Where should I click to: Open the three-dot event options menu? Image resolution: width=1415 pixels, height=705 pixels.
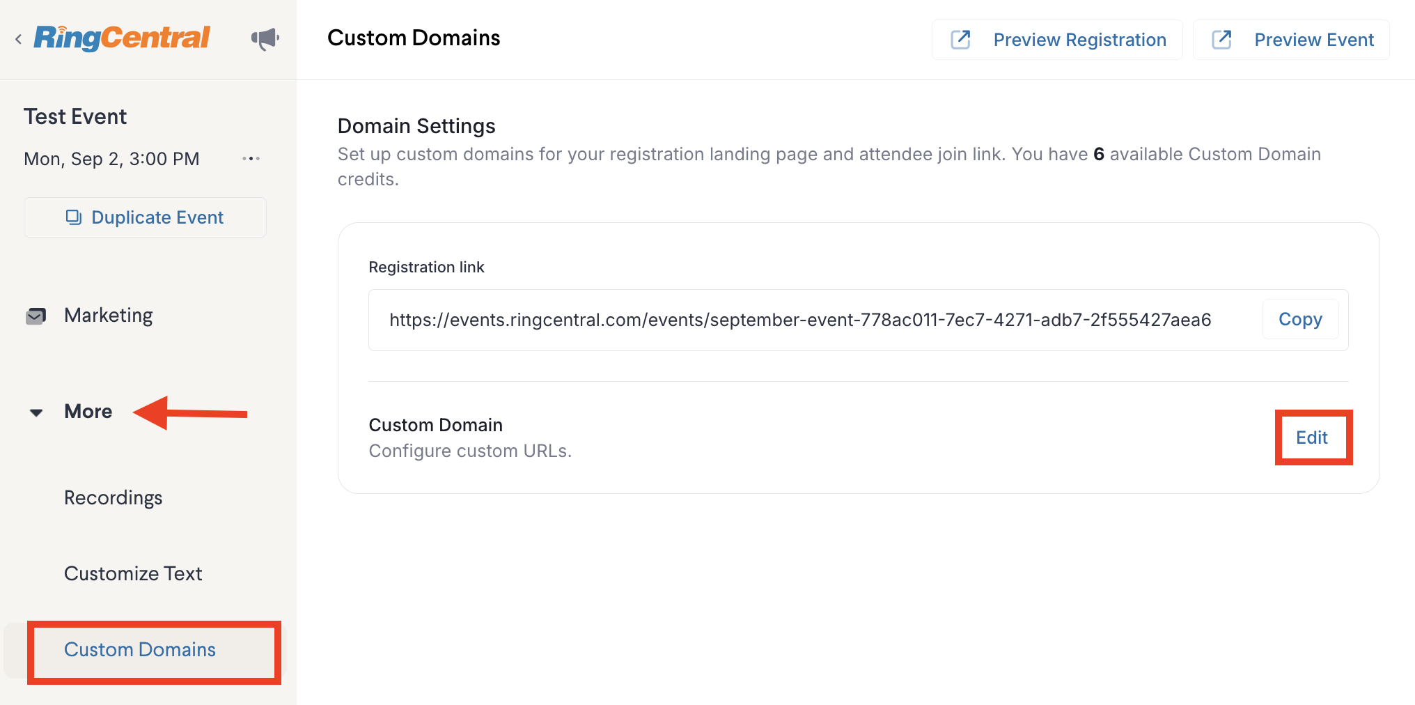click(x=251, y=159)
